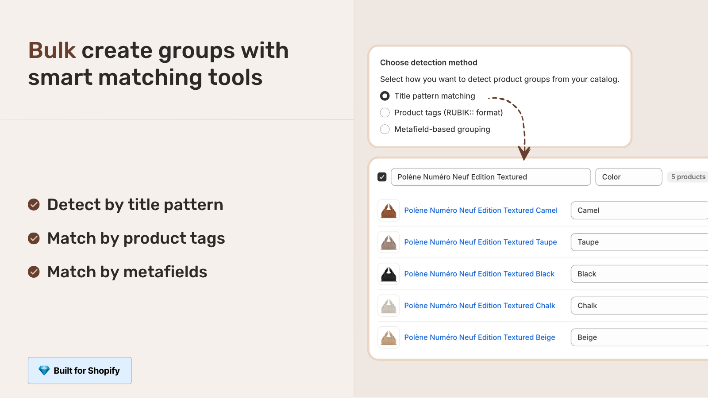This screenshot has height=398, width=708.
Task: Click the Chalk option value field
Action: coord(639,306)
